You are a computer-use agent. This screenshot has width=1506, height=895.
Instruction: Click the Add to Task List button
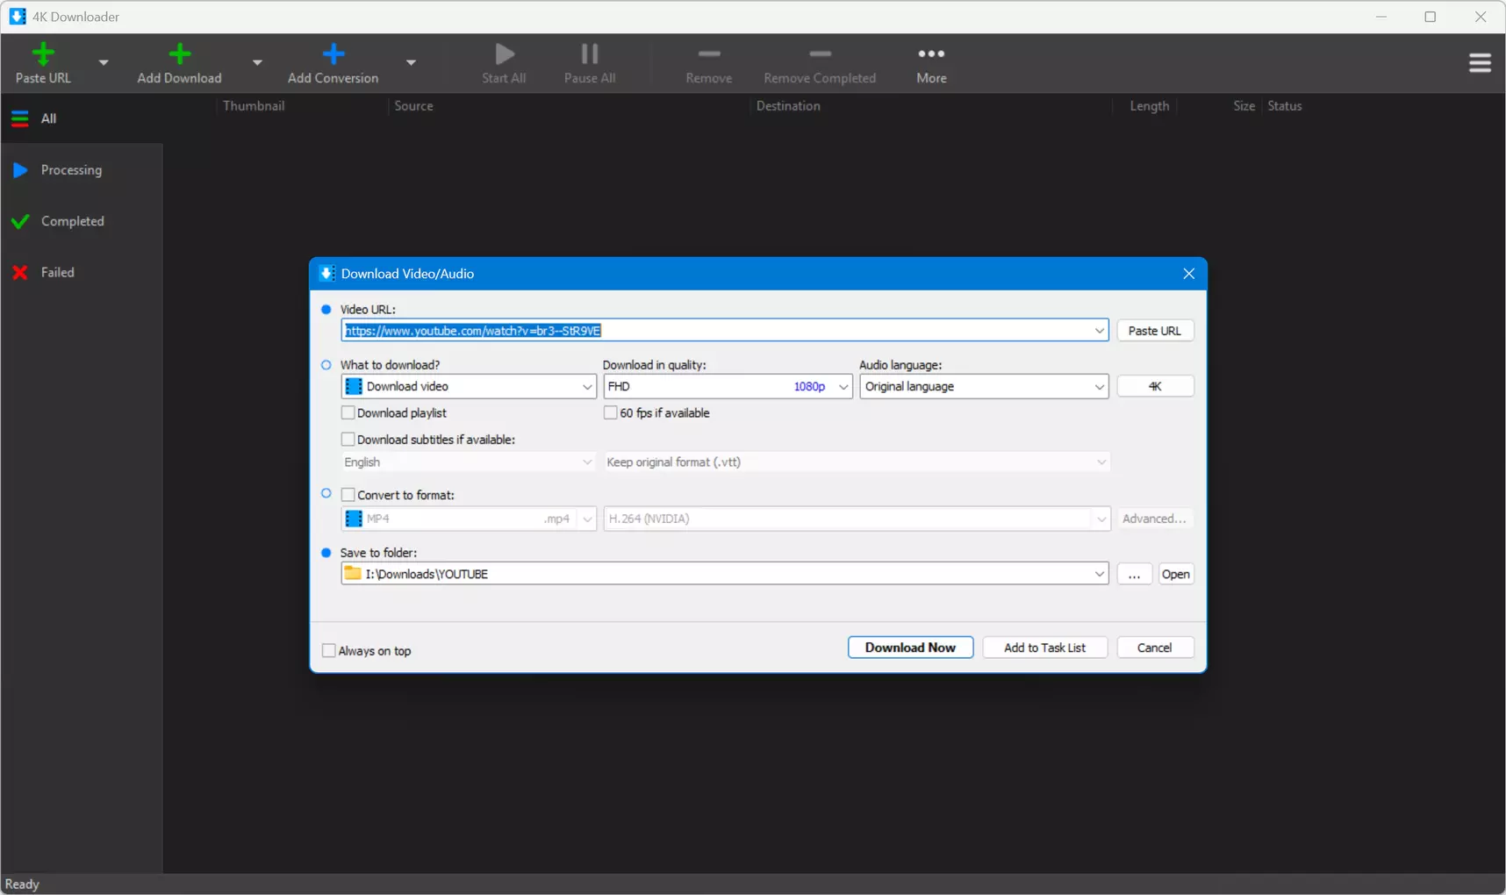pyautogui.click(x=1044, y=648)
